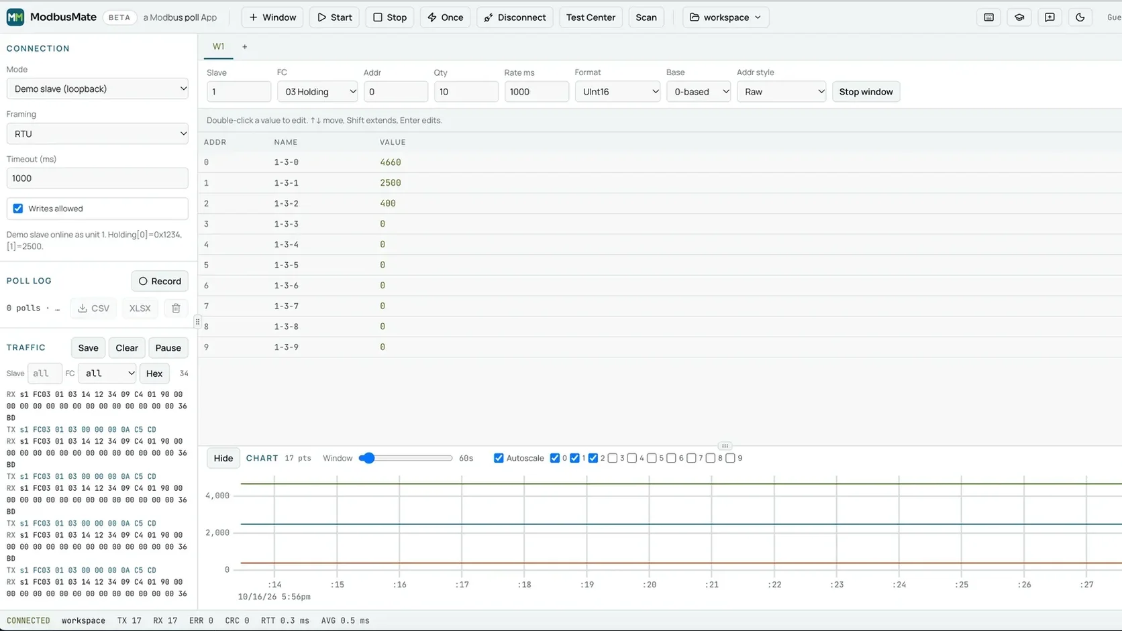Viewport: 1122px width, 631px height.
Task: Open FC 03 Holding dropdown
Action: click(317, 92)
